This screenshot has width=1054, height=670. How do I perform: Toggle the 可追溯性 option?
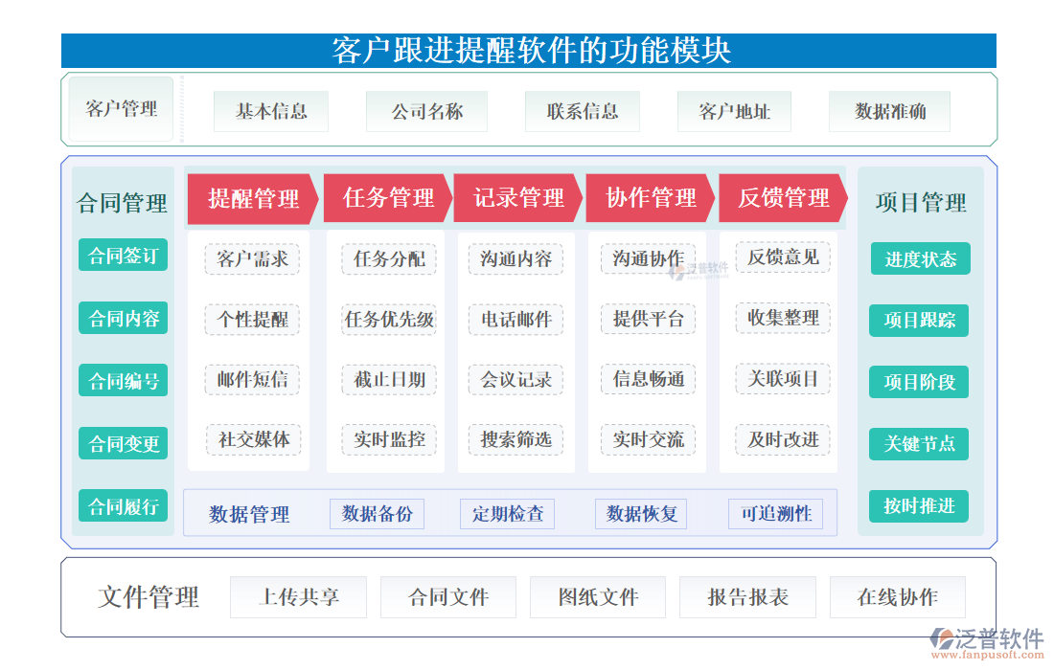coord(775,513)
